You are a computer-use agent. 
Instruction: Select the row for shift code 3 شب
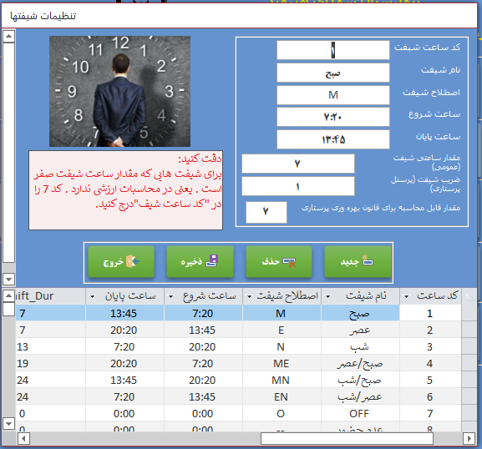[x=238, y=346]
